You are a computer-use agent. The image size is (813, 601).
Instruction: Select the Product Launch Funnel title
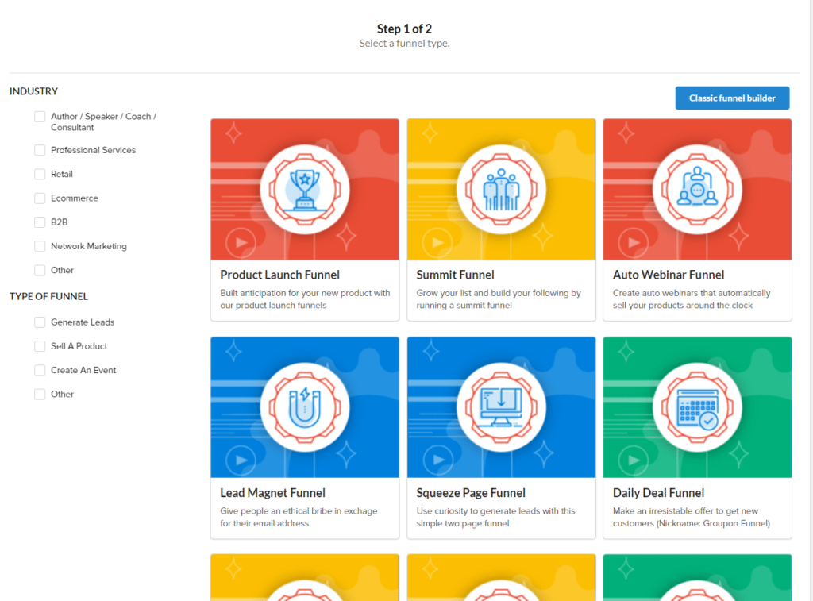coord(280,275)
